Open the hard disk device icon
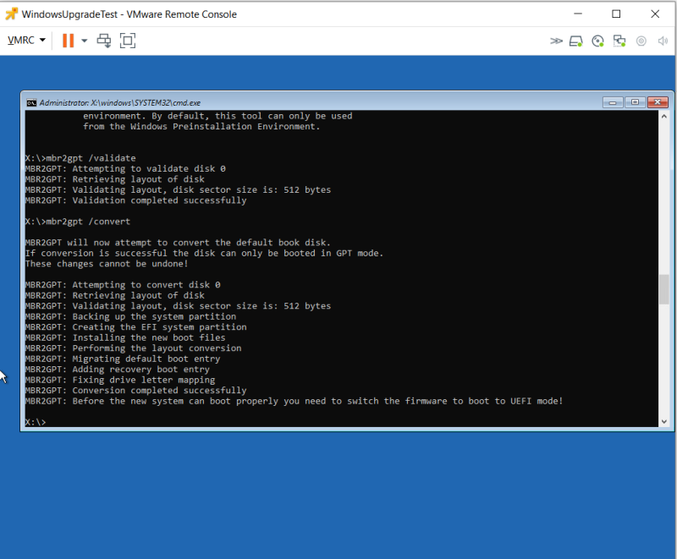The height and width of the screenshot is (559, 677). click(576, 41)
